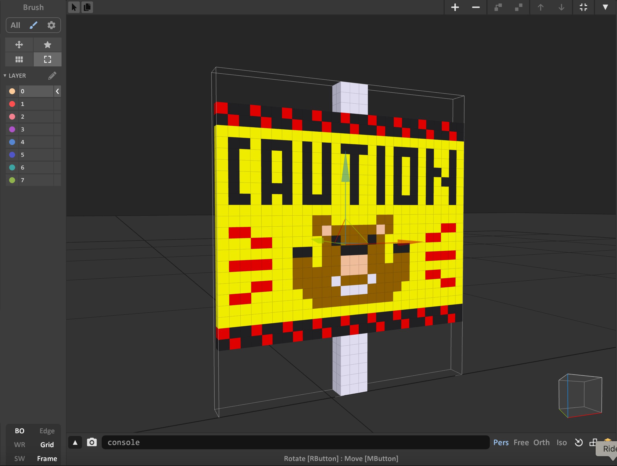Image resolution: width=617 pixels, height=466 pixels.
Task: Click the All button in Brush panel
Action: point(15,25)
